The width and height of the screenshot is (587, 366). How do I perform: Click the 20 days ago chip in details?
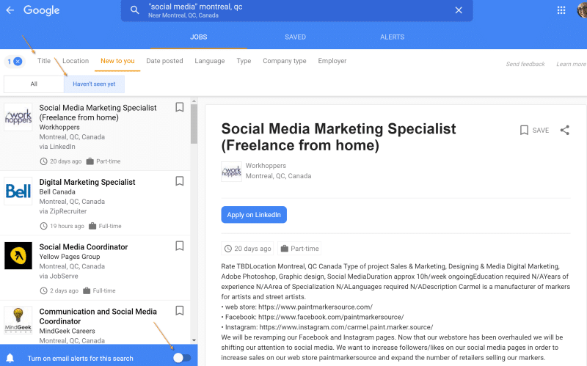(247, 249)
